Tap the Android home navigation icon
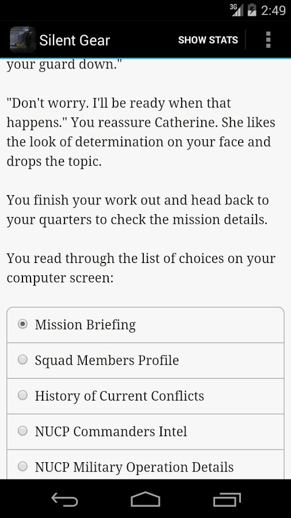The image size is (291, 518). (x=145, y=499)
